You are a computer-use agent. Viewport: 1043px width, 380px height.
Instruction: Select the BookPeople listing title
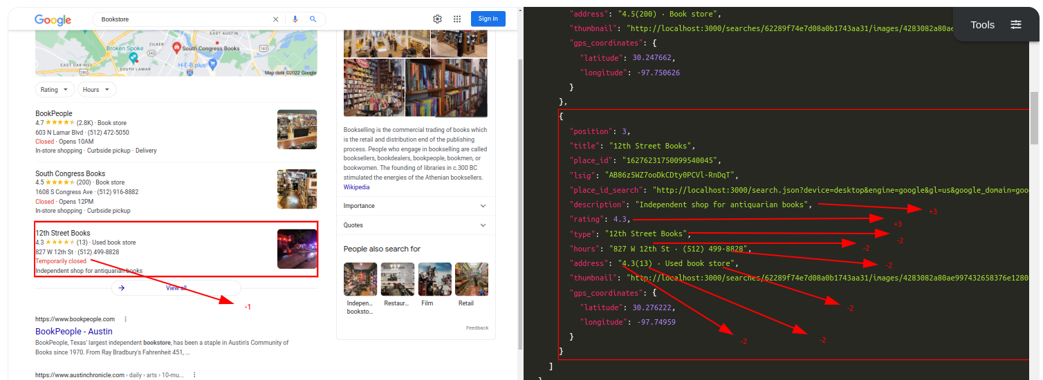pos(54,113)
